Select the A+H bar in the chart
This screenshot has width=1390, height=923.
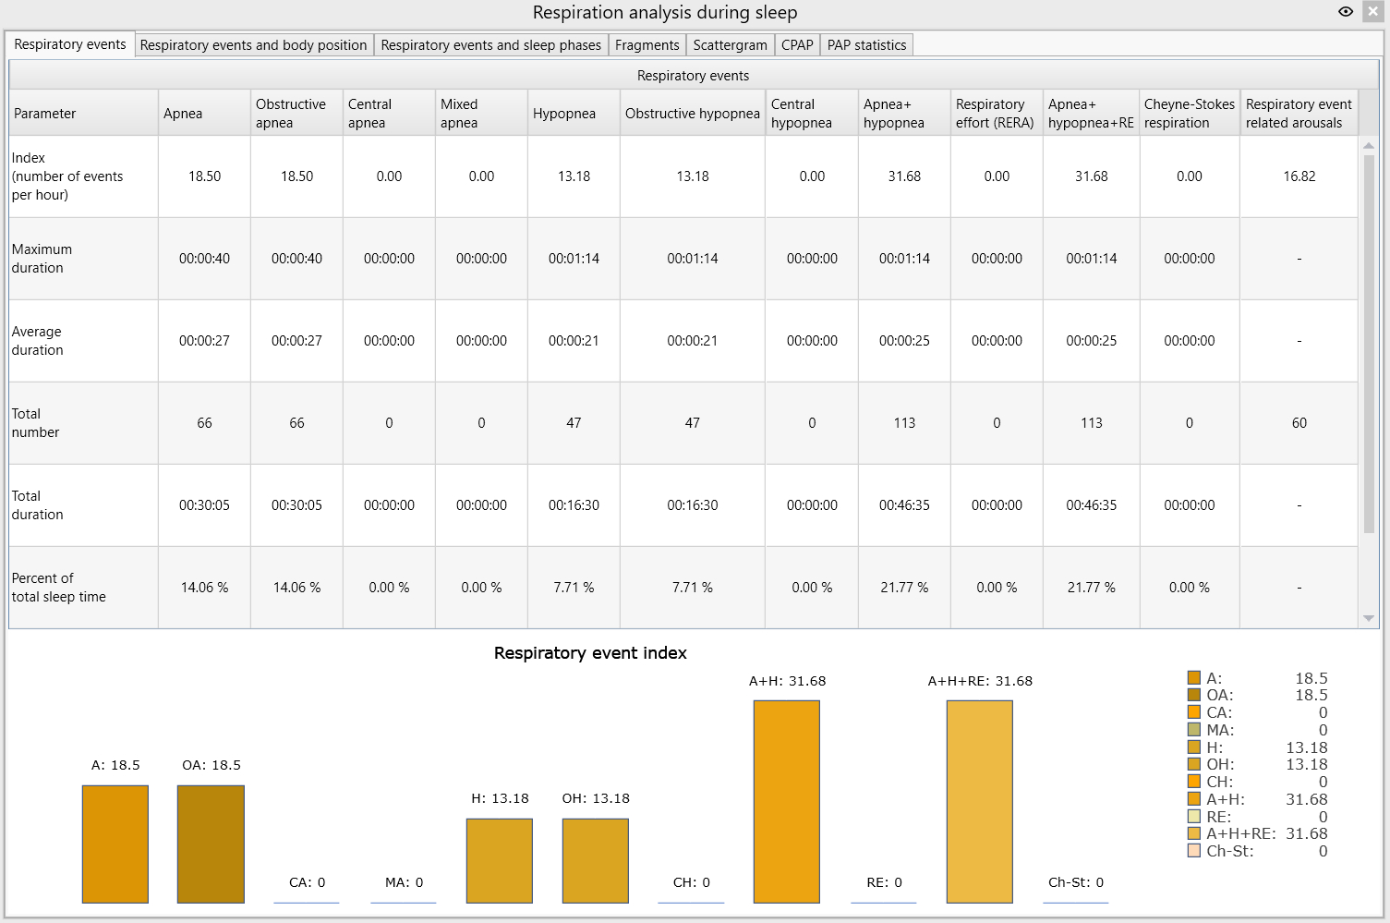(x=787, y=801)
